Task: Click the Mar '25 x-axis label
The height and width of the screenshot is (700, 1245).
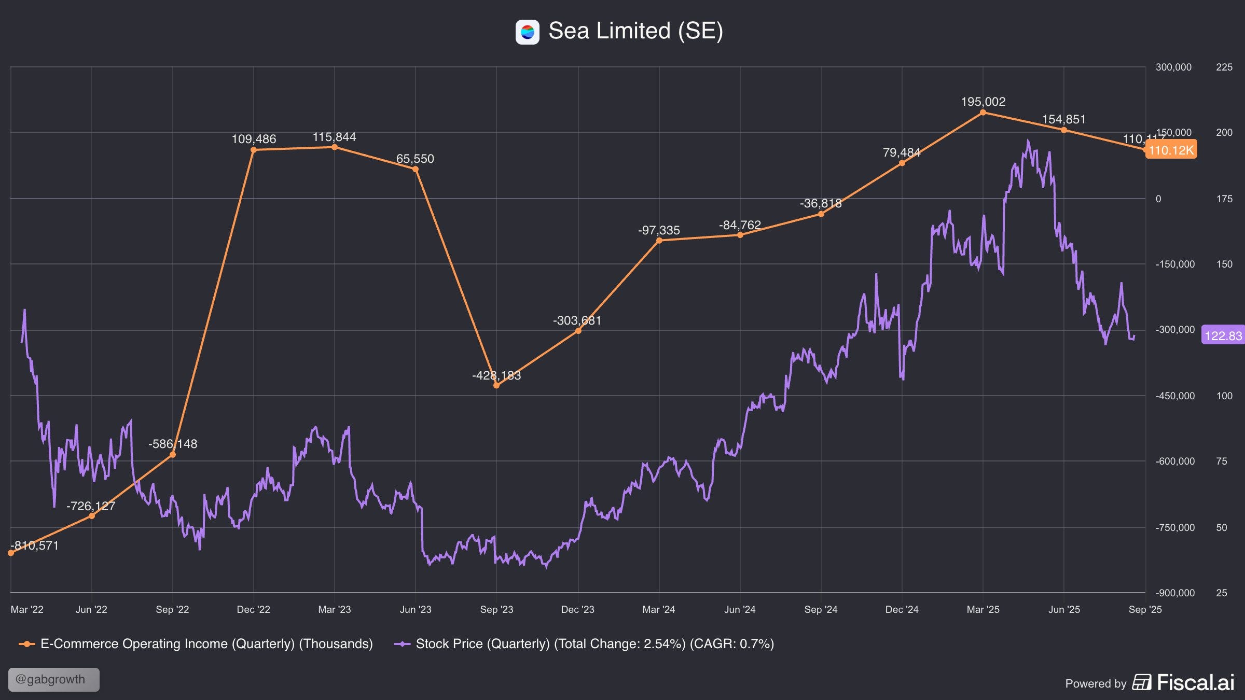Action: pyautogui.click(x=983, y=609)
